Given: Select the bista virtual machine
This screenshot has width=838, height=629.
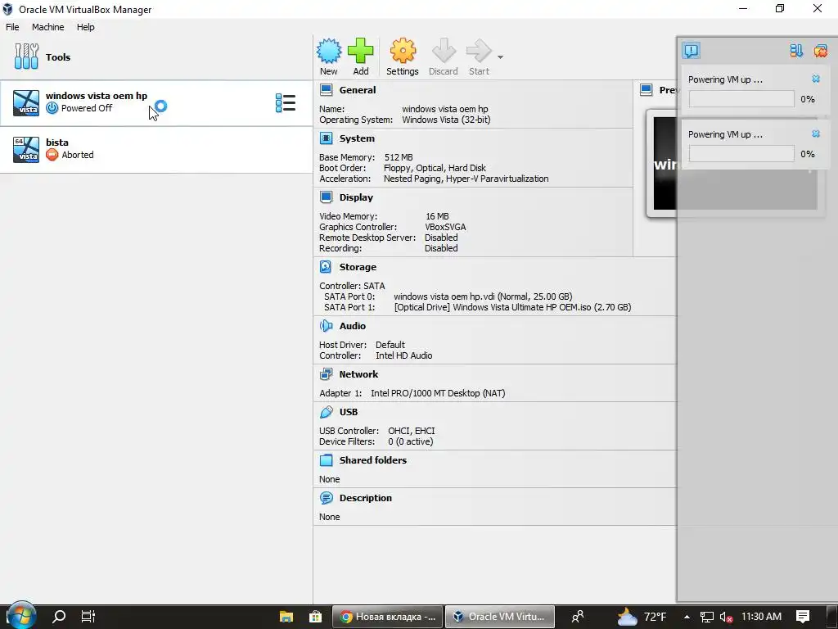Looking at the screenshot, I should [156, 150].
